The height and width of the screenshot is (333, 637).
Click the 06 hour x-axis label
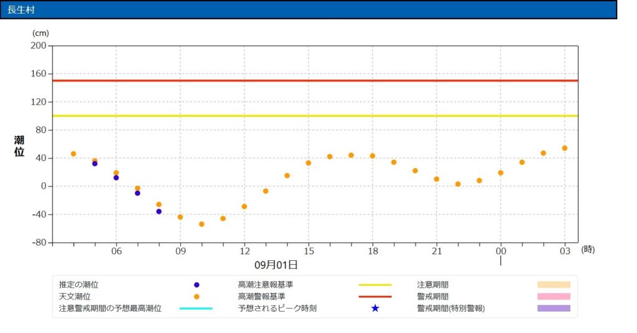[x=116, y=251]
